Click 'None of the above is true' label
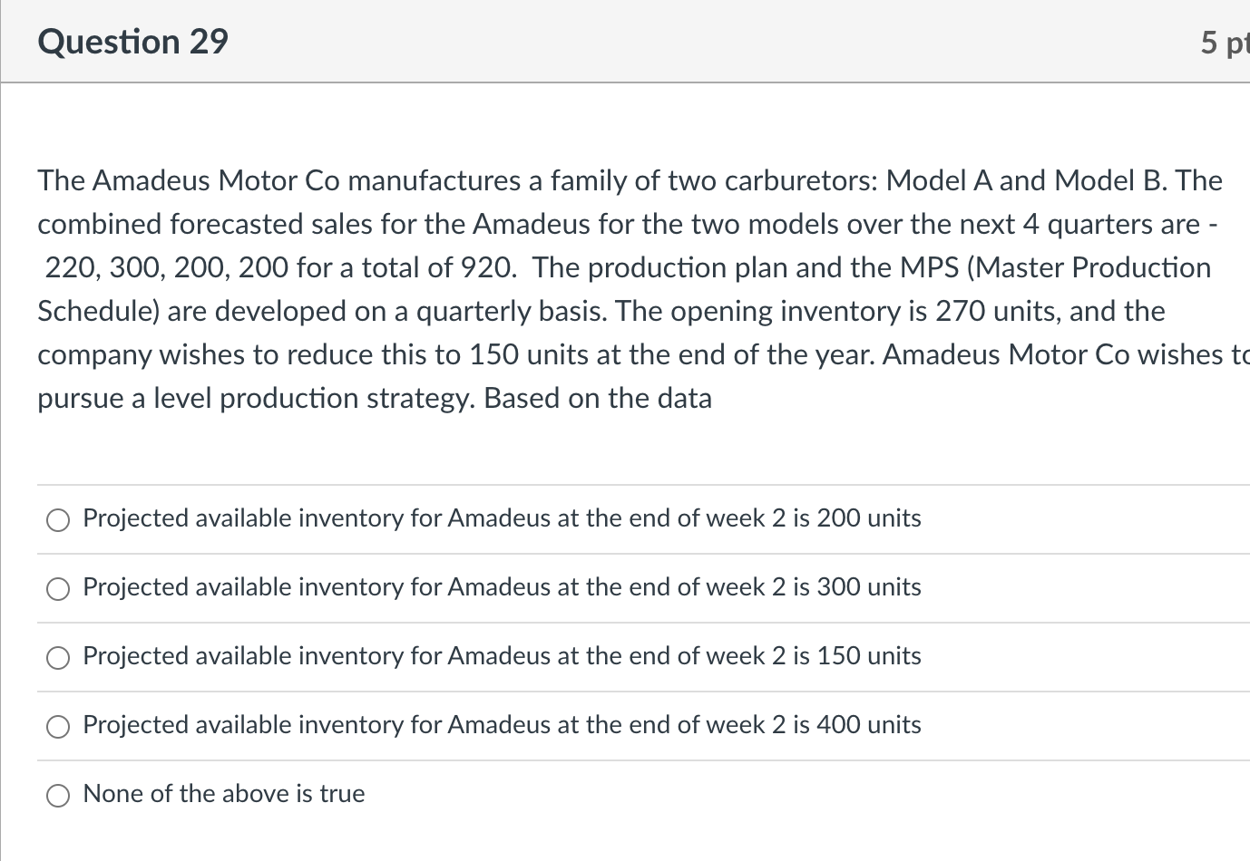Viewport: 1250px width, 861px height. (x=224, y=794)
